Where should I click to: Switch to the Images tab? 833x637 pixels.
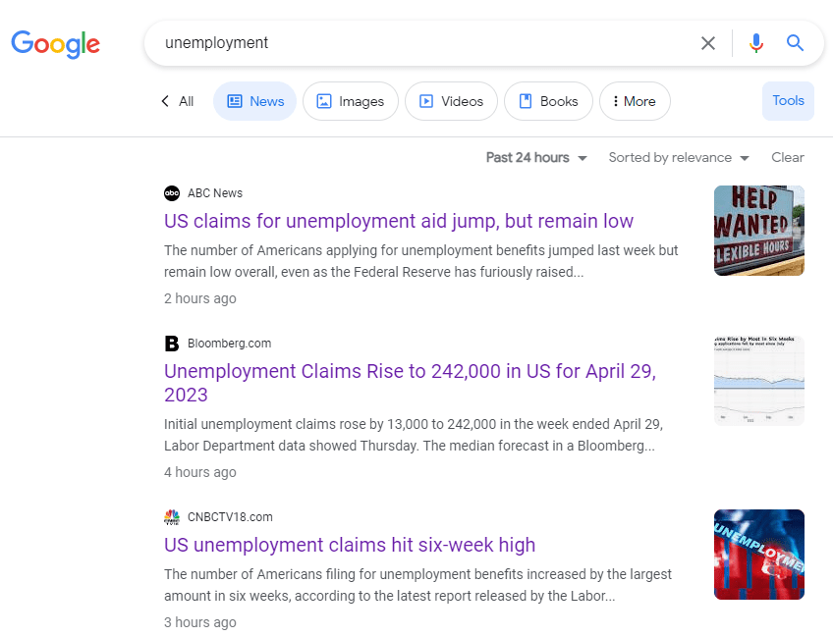(350, 101)
